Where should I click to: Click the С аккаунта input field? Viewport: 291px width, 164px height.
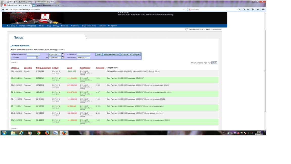(x=83, y=54)
